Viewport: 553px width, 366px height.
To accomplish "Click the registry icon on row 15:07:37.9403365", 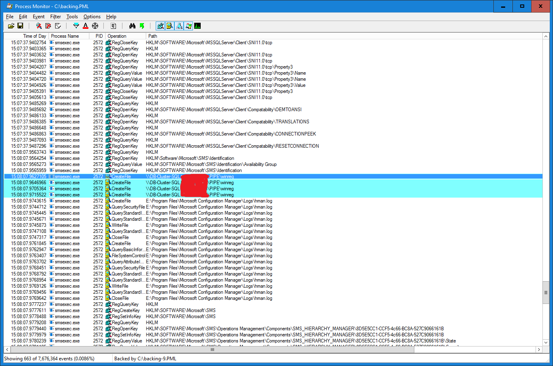I will (108, 49).
